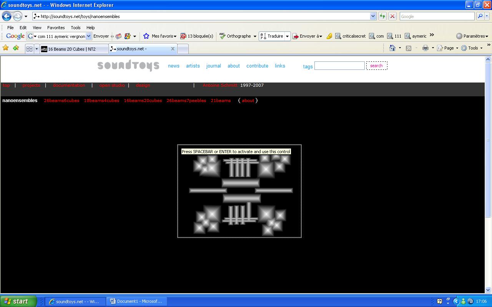
Task: Open the artists link
Action: [x=193, y=66]
